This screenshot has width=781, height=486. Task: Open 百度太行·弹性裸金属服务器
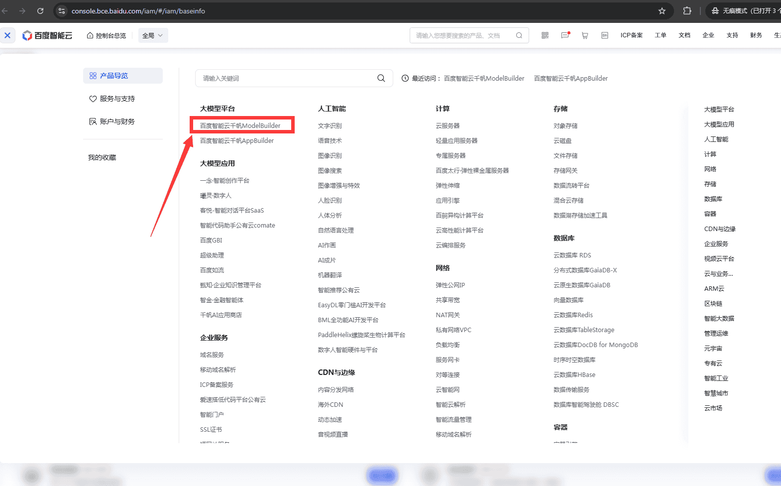pos(472,170)
